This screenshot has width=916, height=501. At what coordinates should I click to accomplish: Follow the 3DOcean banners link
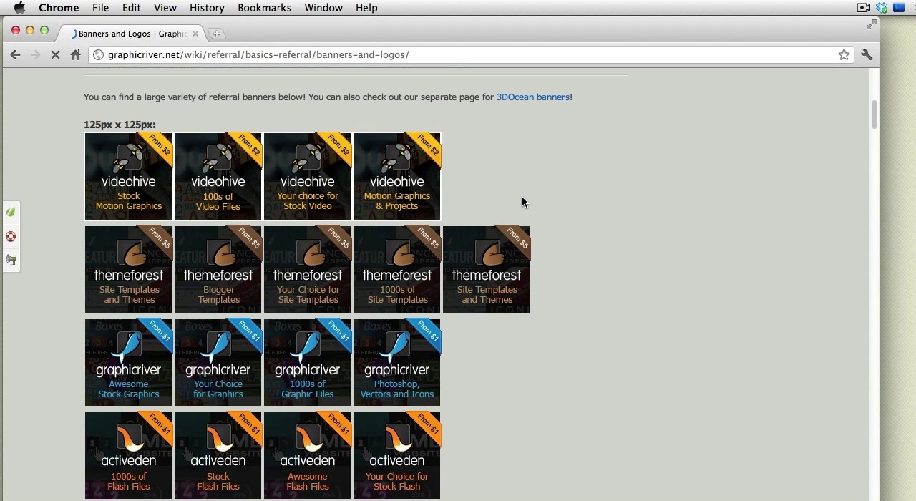(x=533, y=97)
